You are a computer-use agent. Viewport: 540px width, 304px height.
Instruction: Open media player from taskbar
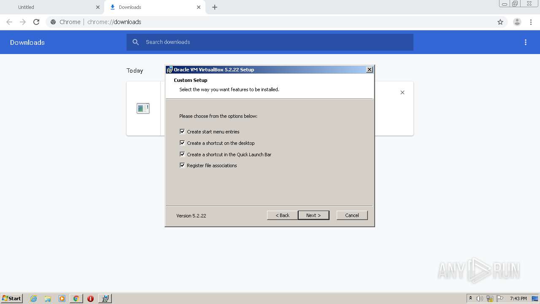pos(62,299)
